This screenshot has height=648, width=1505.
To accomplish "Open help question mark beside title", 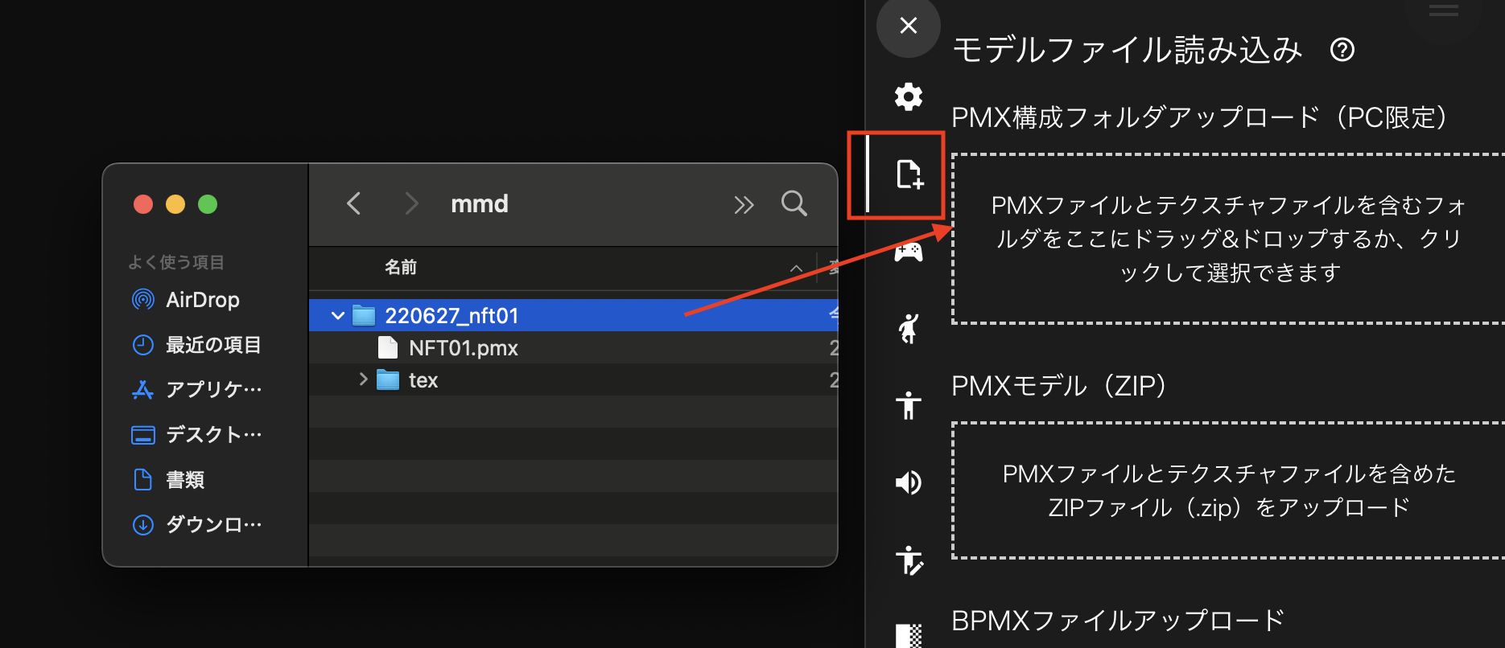I will pyautogui.click(x=1342, y=51).
